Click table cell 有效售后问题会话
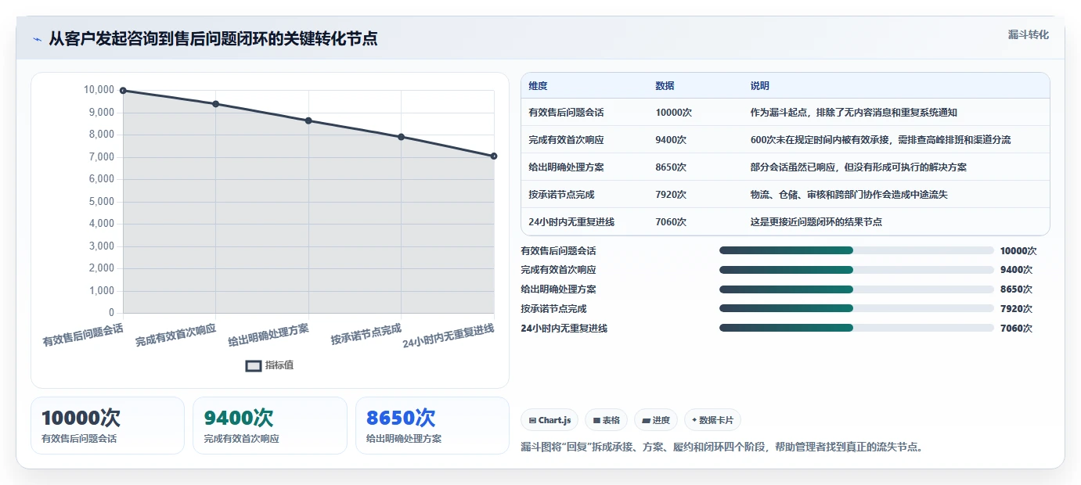 tap(566, 113)
